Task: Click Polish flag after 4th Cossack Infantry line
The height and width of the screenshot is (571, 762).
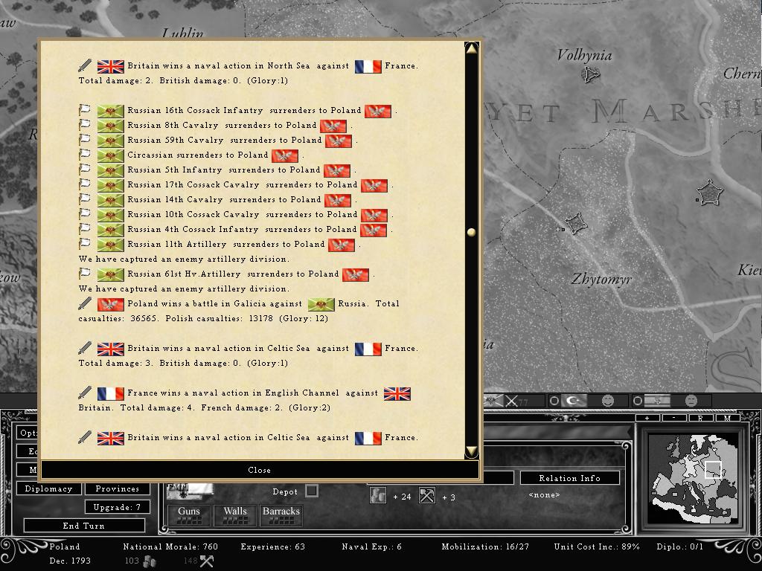Action: pos(374,230)
